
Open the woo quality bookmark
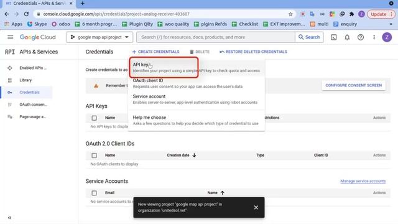coord(173,24)
